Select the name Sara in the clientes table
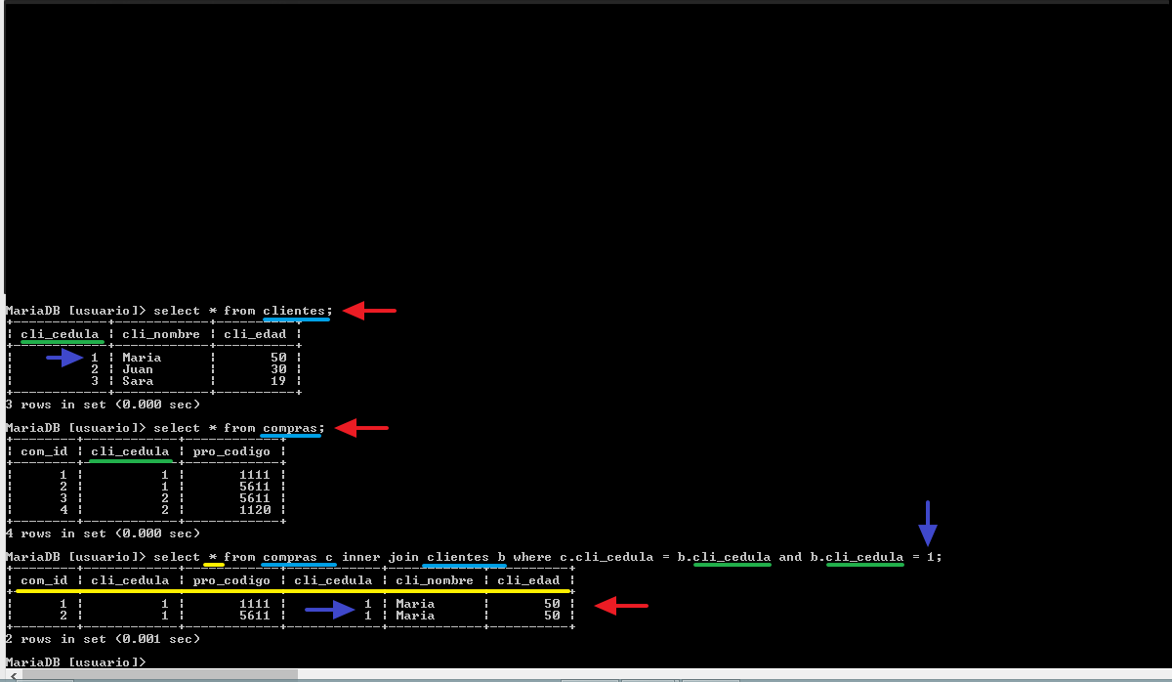The image size is (1172, 682). pos(138,381)
